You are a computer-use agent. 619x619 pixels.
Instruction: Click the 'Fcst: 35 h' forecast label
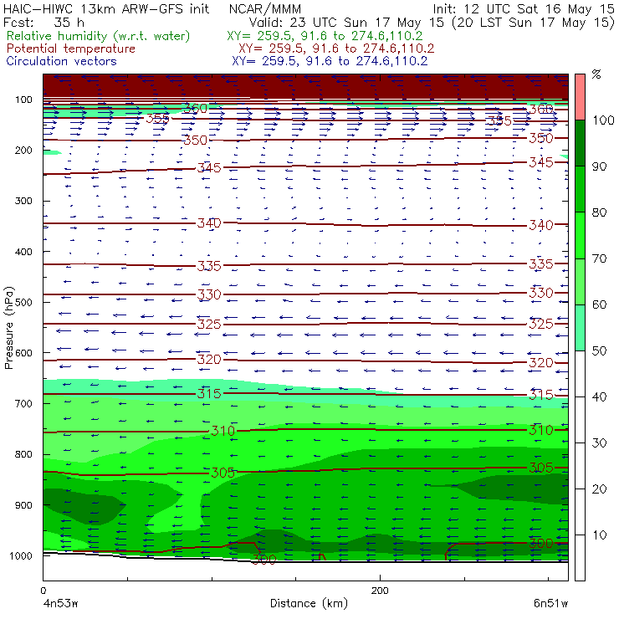click(43, 22)
